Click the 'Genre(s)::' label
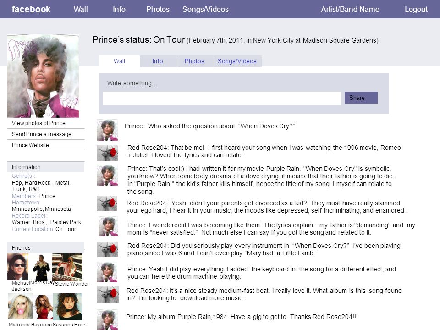 point(24,176)
